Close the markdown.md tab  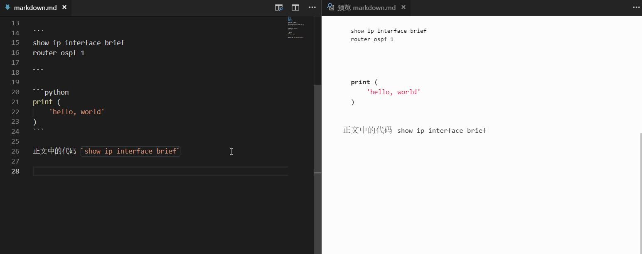click(64, 7)
